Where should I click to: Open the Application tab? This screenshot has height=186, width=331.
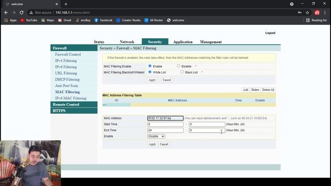click(183, 42)
